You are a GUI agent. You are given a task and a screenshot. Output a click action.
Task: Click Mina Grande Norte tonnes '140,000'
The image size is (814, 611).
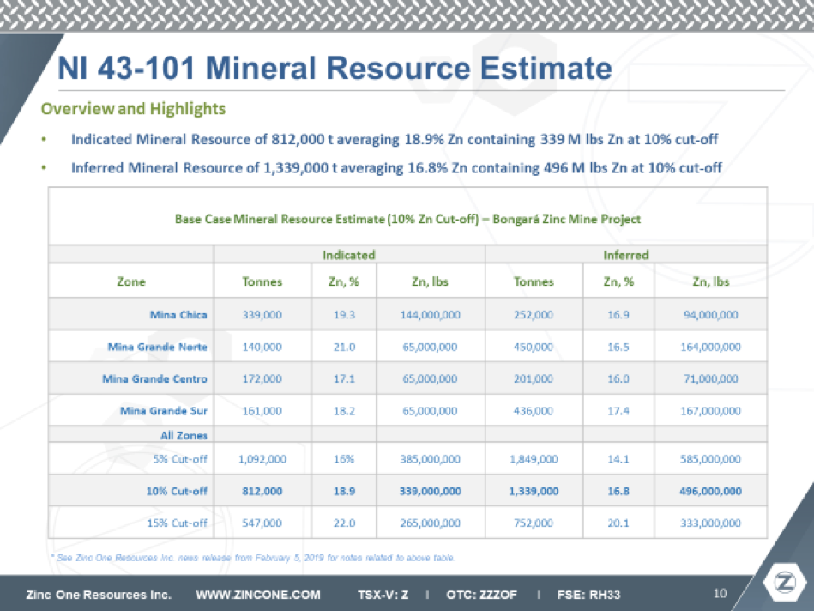(x=262, y=347)
